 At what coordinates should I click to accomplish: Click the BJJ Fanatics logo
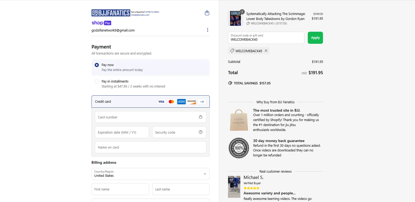(x=111, y=13)
